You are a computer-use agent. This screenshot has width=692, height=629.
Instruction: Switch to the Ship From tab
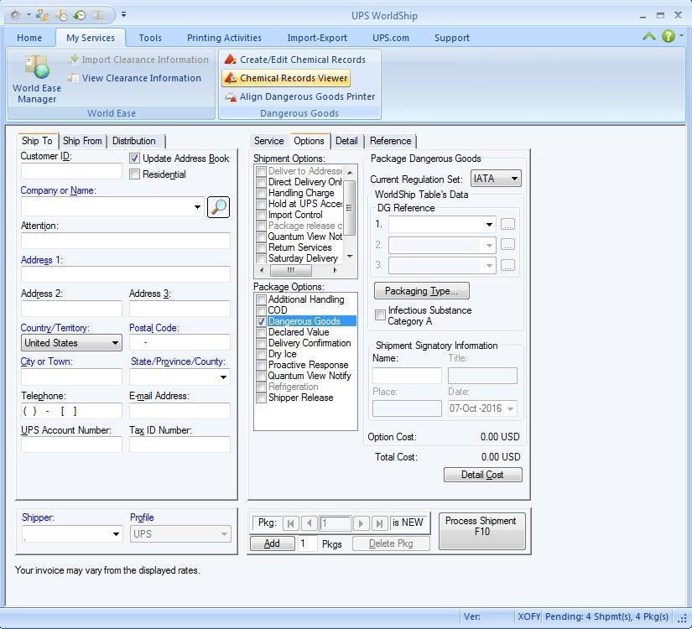coord(82,141)
